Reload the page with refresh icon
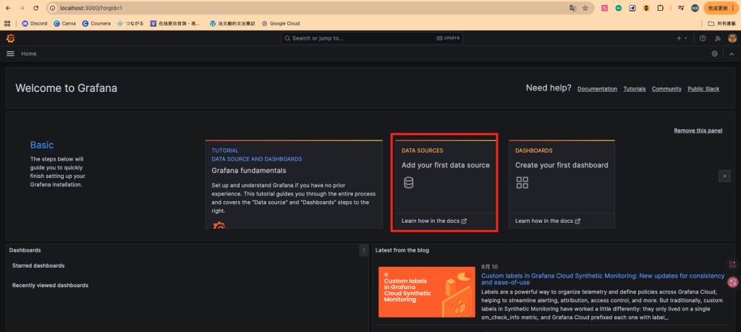741x332 pixels. [36, 8]
